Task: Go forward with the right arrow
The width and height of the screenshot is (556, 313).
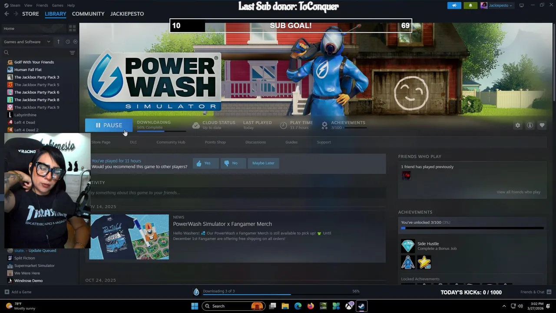Action: 16,13
